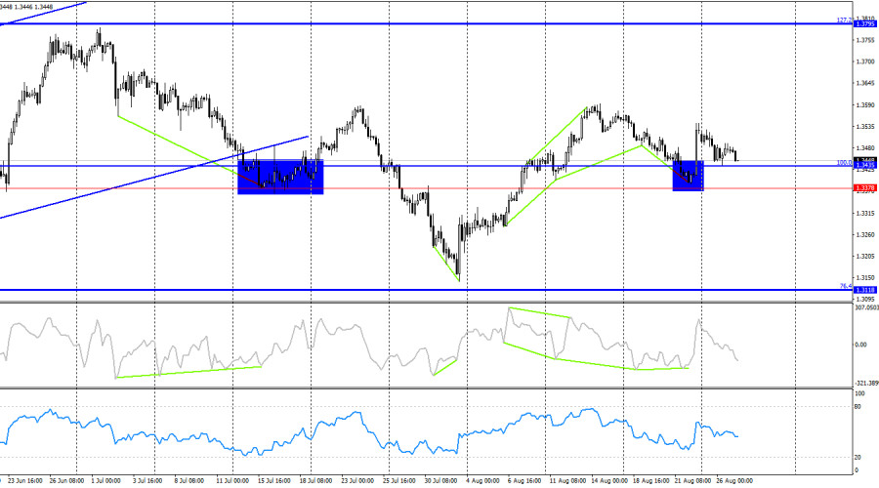
Task: Click the red 1.3378 price tag
Action: coord(864,188)
